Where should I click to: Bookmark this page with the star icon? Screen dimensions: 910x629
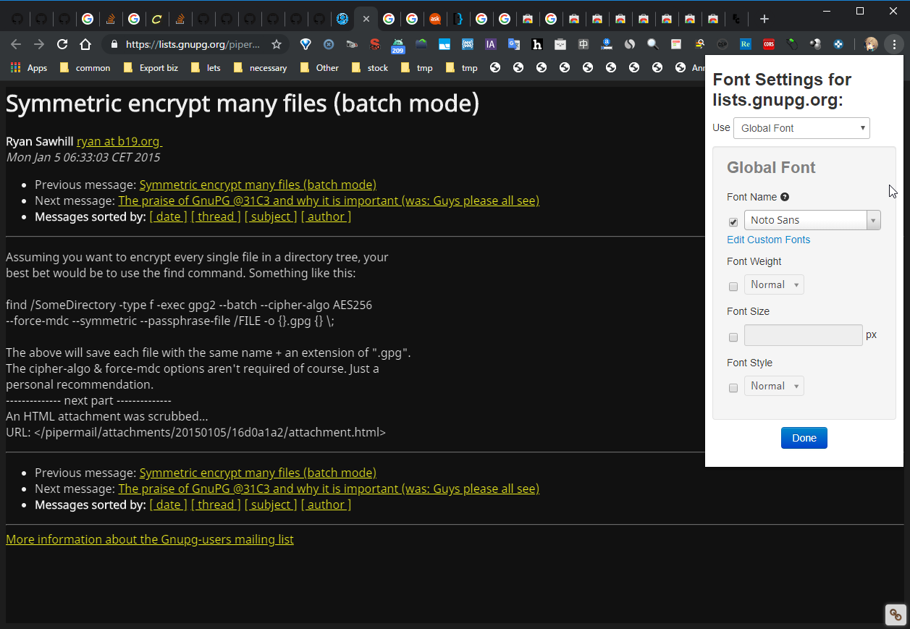276,44
